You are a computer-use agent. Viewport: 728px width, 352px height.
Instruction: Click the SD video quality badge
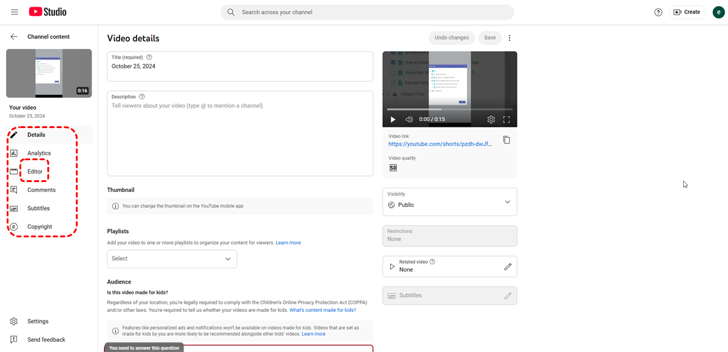coord(393,168)
